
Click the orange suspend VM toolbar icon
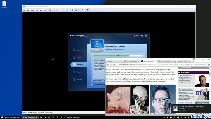50,10
